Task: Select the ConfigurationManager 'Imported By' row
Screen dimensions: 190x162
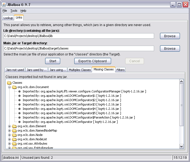Action: 84,92
